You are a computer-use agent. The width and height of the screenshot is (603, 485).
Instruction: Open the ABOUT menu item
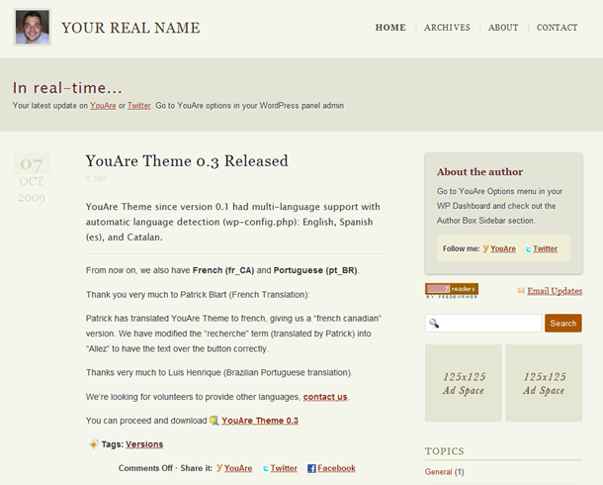pyautogui.click(x=503, y=28)
